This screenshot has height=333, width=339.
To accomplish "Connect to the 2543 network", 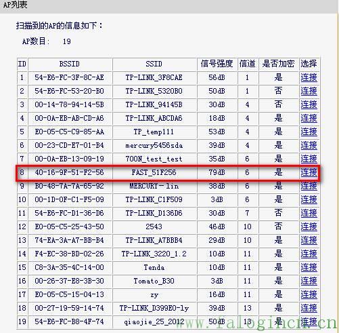I will pyautogui.click(x=309, y=227).
